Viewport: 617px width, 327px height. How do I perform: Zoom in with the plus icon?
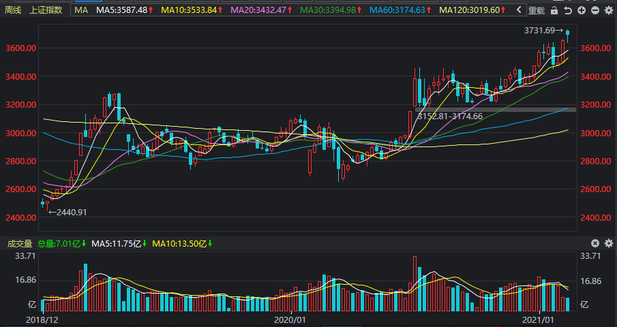[582, 10]
